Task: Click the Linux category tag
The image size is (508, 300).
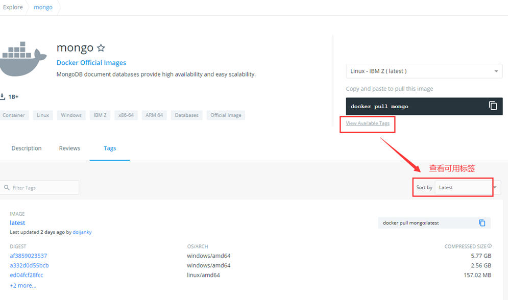Action: point(43,115)
